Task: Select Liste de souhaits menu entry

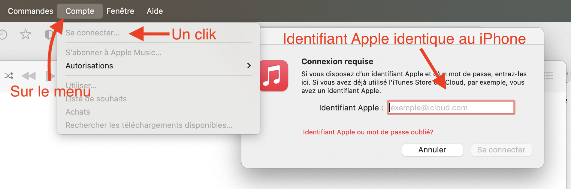Action: 96,99
